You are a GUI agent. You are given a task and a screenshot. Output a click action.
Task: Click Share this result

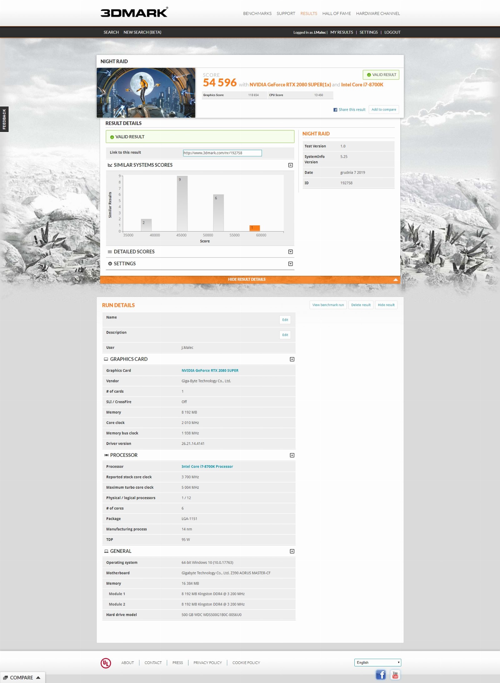tap(352, 110)
